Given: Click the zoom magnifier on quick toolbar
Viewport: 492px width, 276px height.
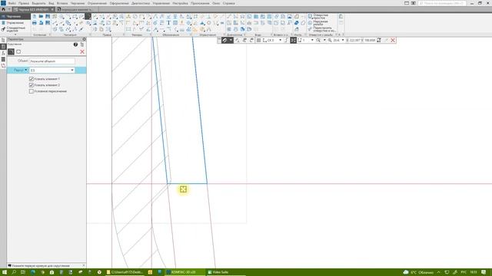Looking at the screenshot, I should [318, 41].
